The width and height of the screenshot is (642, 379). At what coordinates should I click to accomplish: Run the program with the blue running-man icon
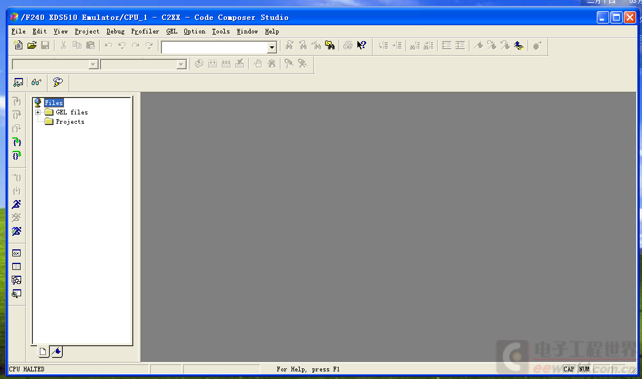[x=17, y=204]
